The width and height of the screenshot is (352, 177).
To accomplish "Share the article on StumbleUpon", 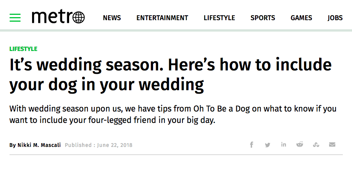I will point(316,145).
